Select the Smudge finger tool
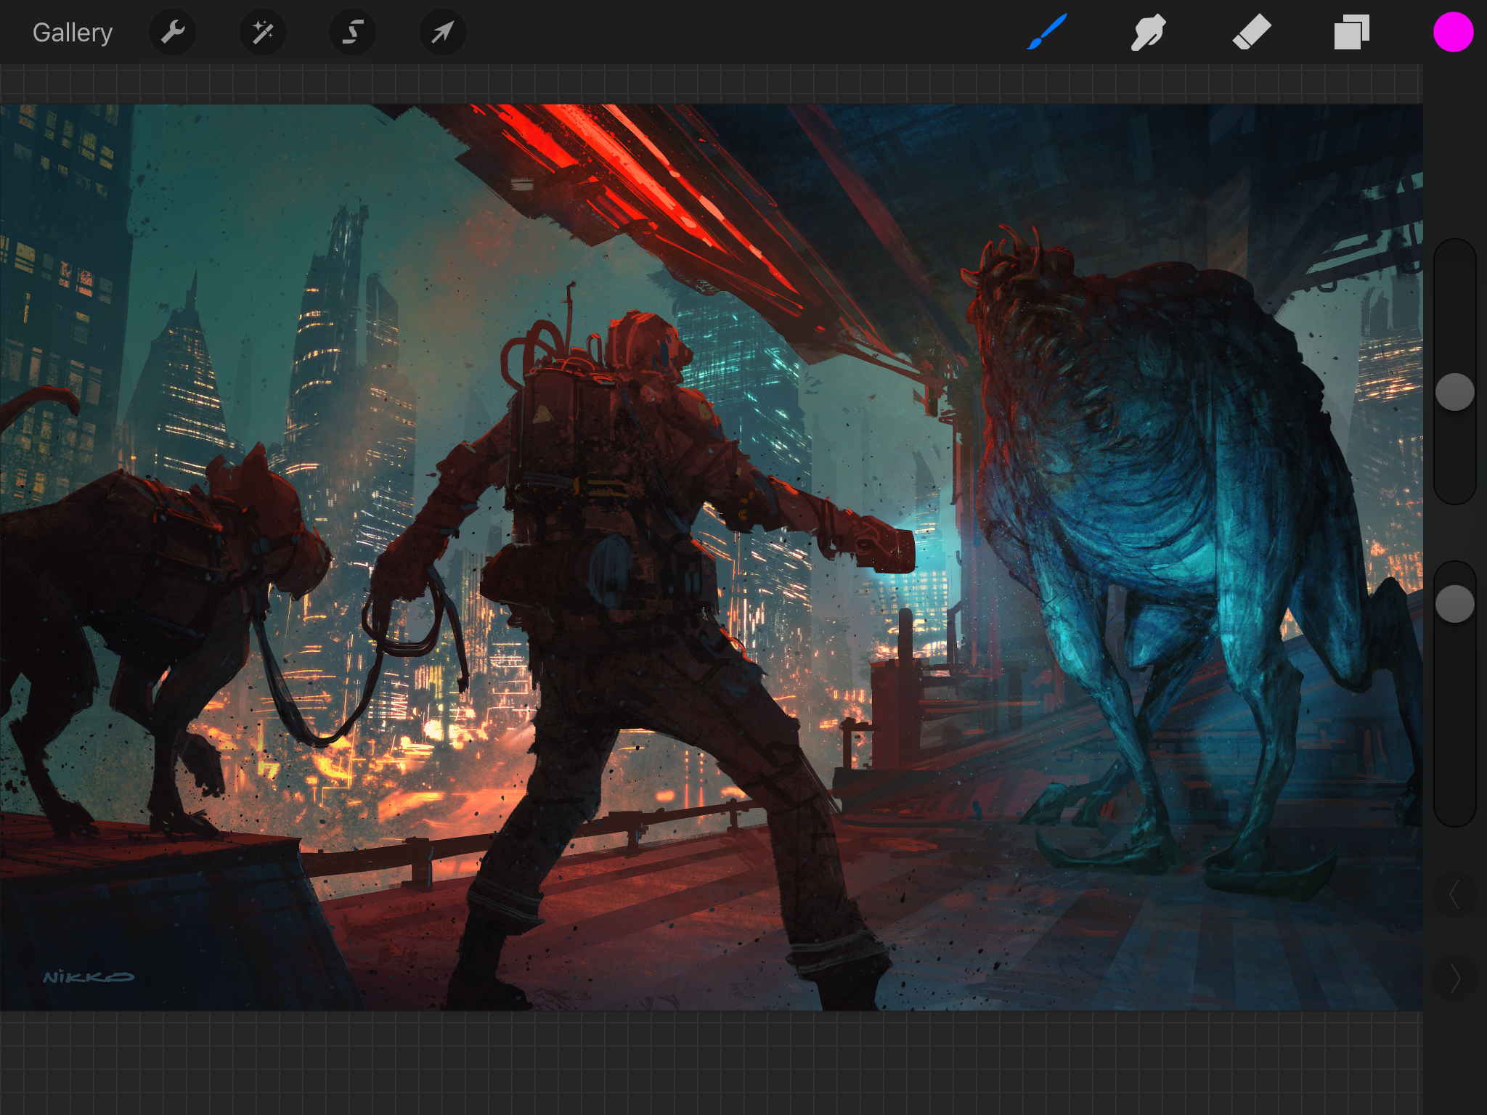The height and width of the screenshot is (1115, 1487). tap(1148, 33)
